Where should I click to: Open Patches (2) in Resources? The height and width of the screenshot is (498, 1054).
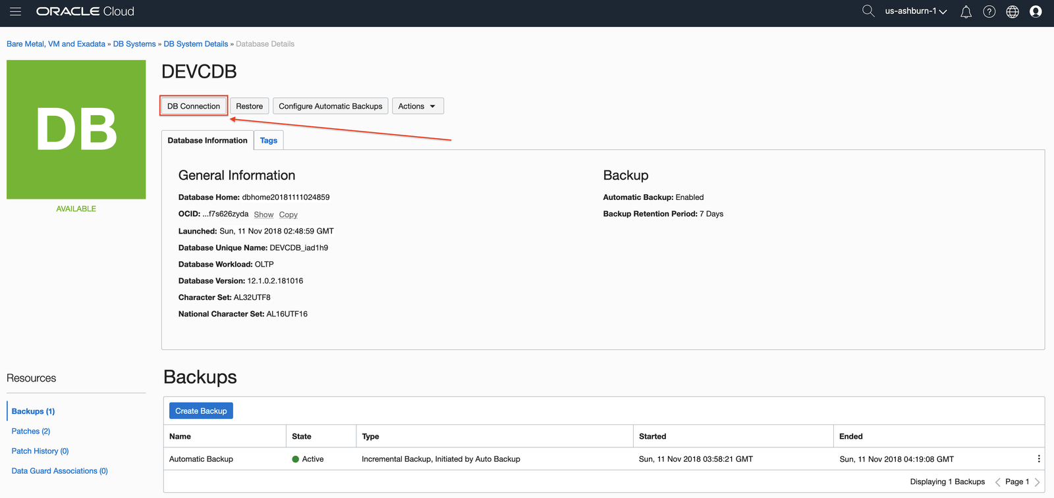coord(31,432)
